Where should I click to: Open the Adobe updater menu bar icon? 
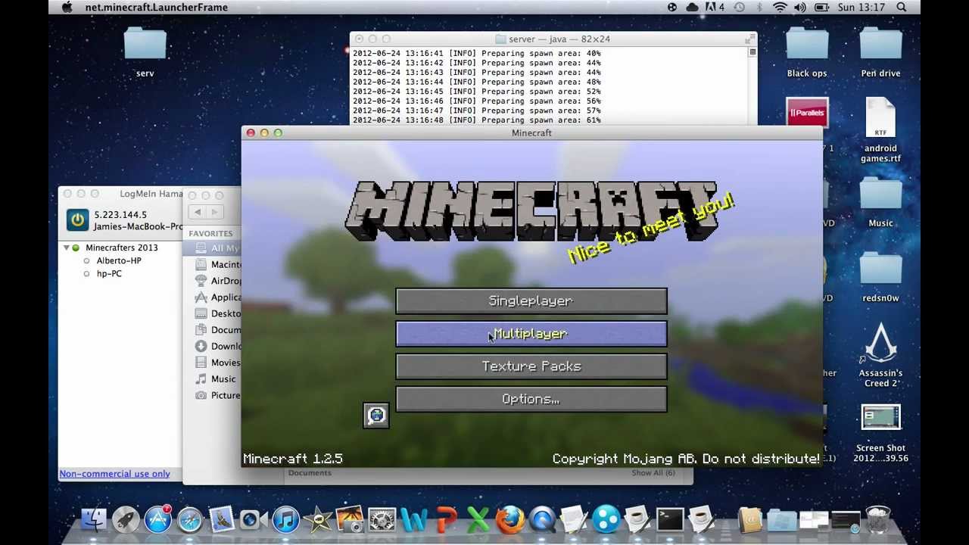coord(715,7)
